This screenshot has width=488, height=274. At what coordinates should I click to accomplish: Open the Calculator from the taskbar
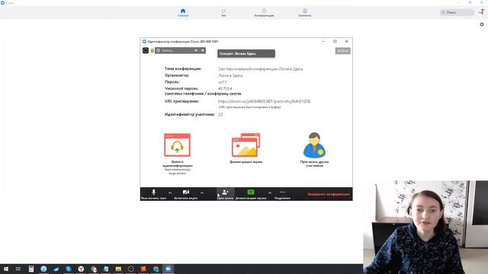pyautogui.click(x=31, y=269)
